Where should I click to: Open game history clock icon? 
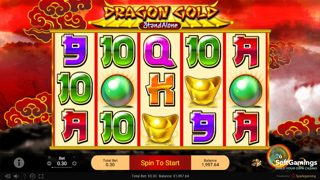click(32, 176)
